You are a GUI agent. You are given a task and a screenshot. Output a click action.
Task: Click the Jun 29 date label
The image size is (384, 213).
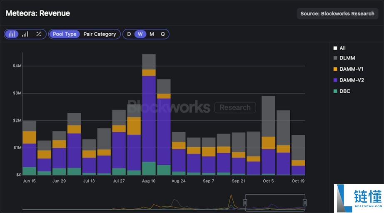coord(59,181)
